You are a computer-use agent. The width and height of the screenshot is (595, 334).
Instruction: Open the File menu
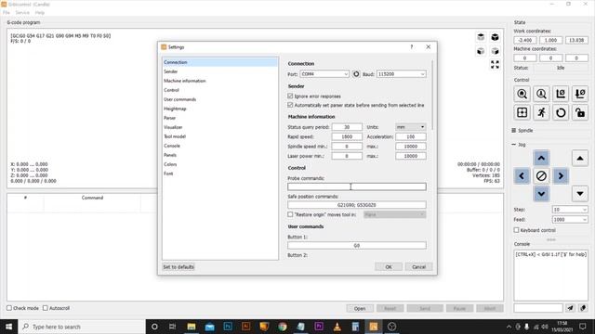point(7,12)
